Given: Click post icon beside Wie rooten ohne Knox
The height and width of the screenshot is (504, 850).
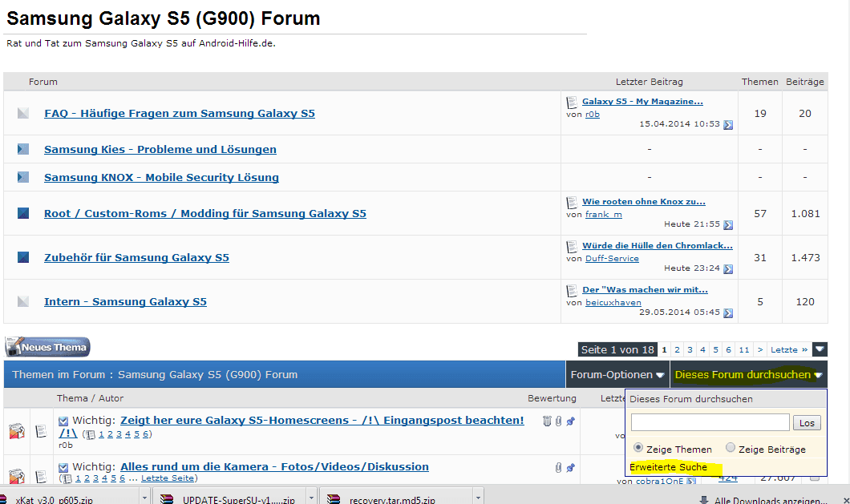Looking at the screenshot, I should click(x=572, y=202).
